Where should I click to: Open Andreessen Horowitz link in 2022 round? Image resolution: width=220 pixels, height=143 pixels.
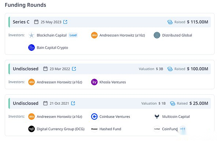point(59,82)
